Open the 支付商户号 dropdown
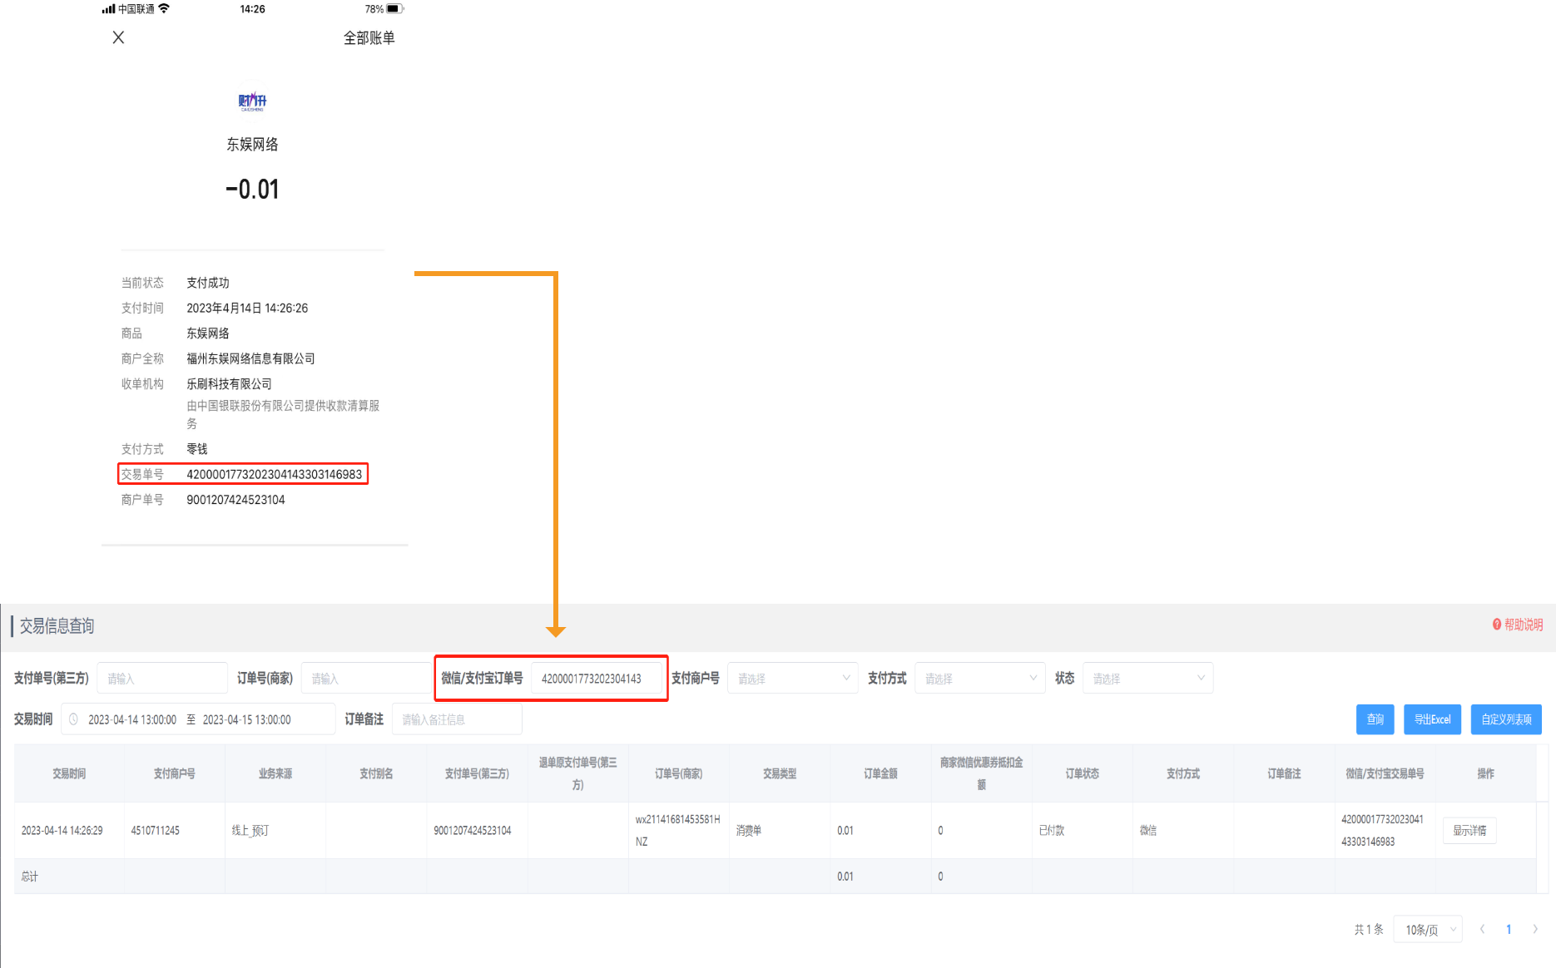 [792, 679]
